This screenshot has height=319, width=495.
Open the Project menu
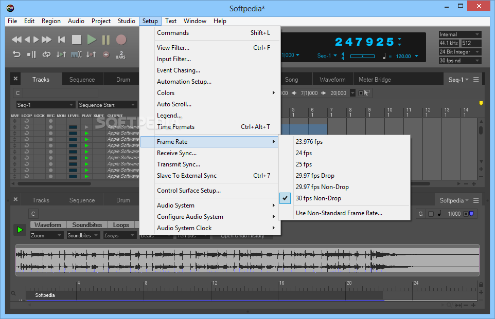(101, 21)
